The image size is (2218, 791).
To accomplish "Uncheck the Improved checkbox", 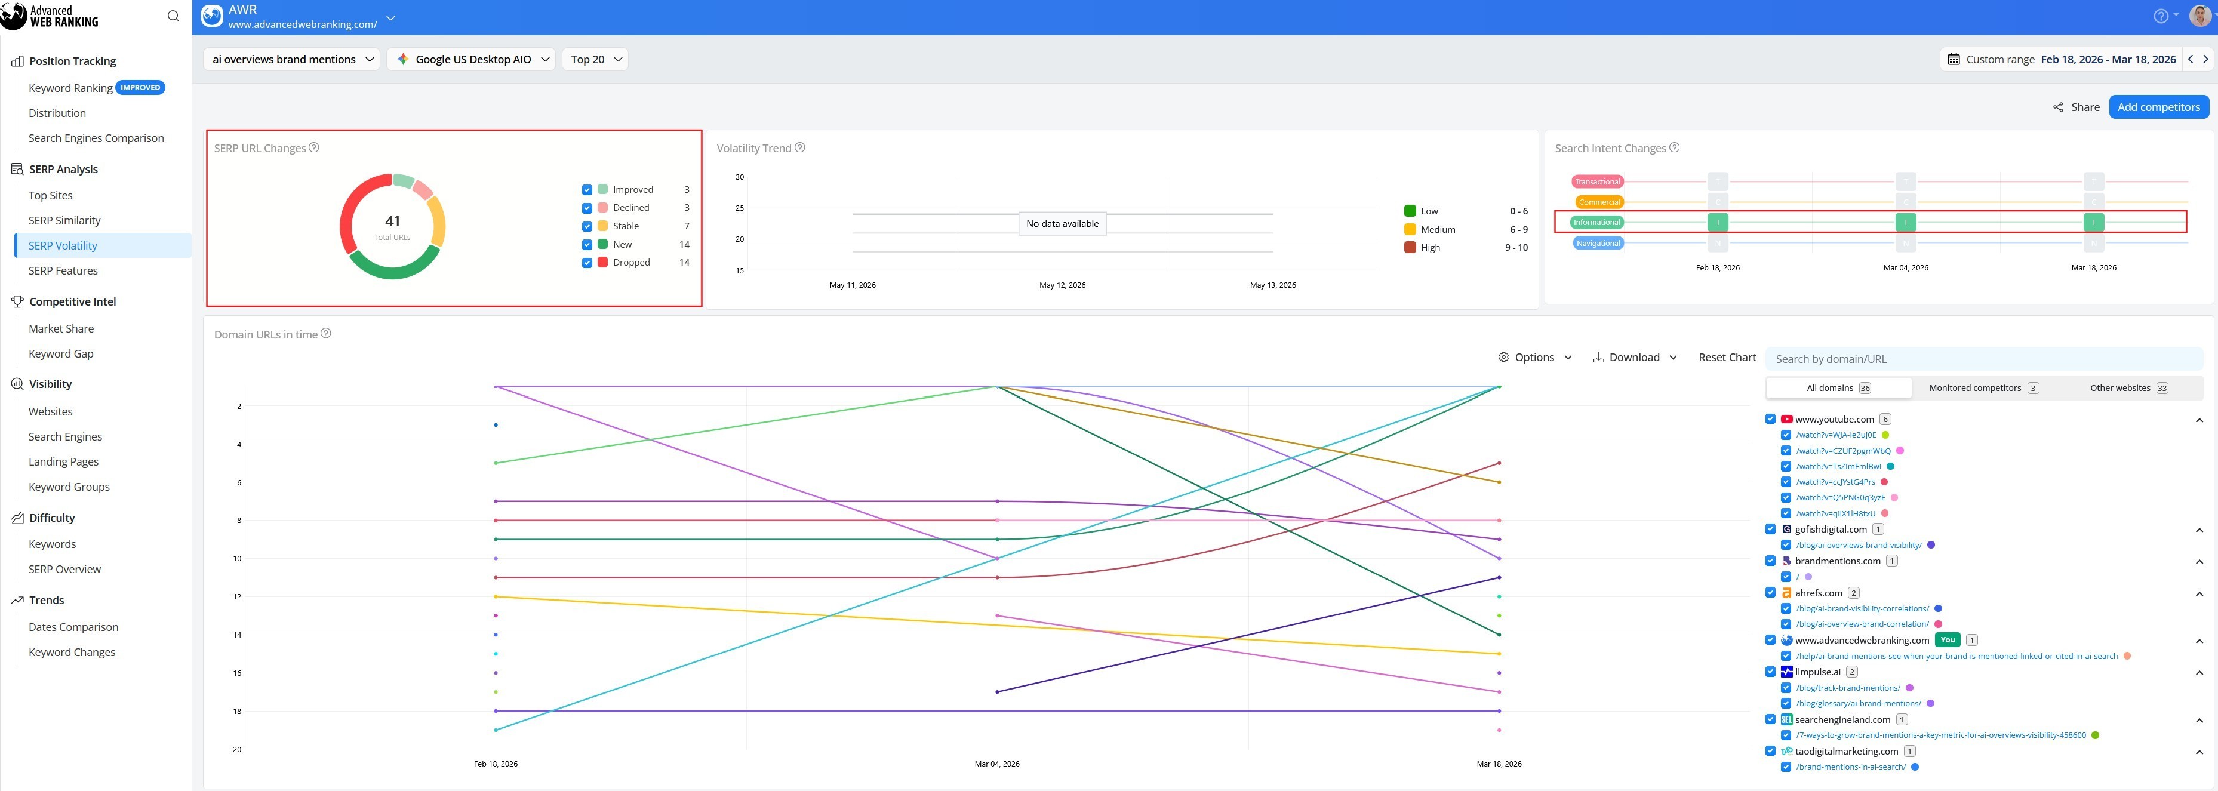I will 587,189.
